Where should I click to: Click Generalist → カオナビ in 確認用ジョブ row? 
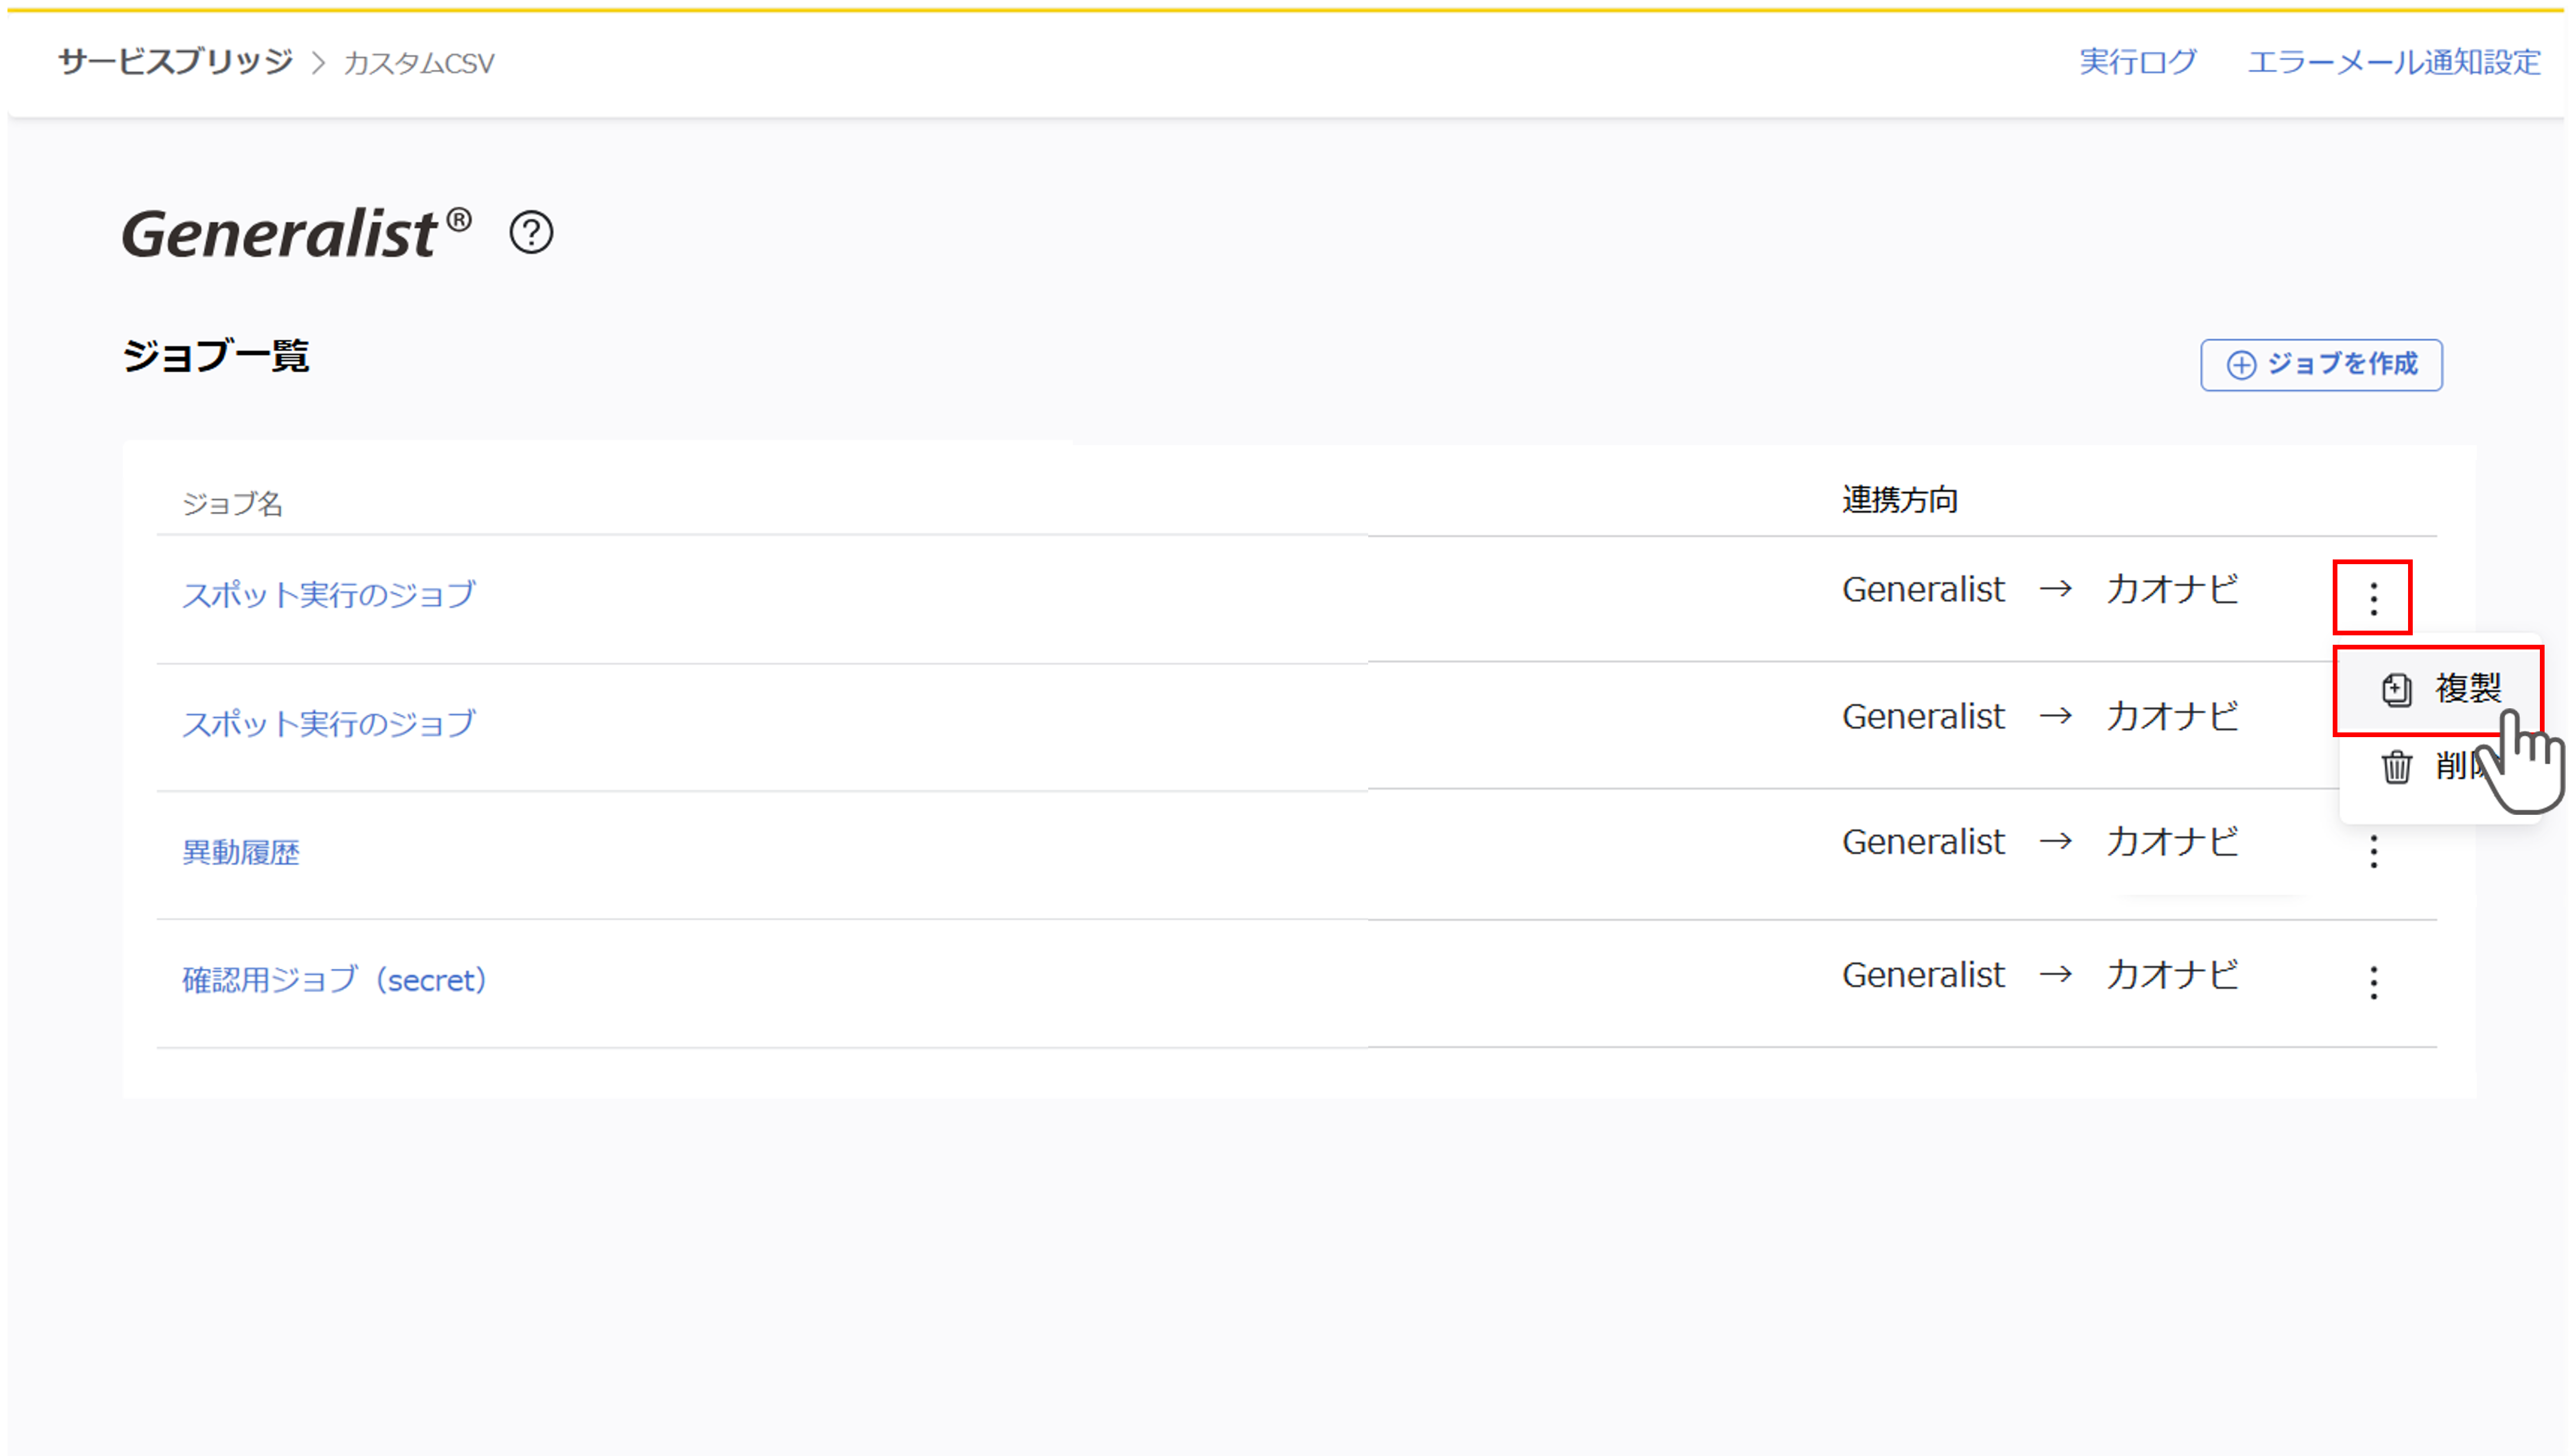coord(2040,975)
